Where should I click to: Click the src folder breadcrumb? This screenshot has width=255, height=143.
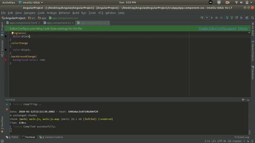click(x=32, y=18)
